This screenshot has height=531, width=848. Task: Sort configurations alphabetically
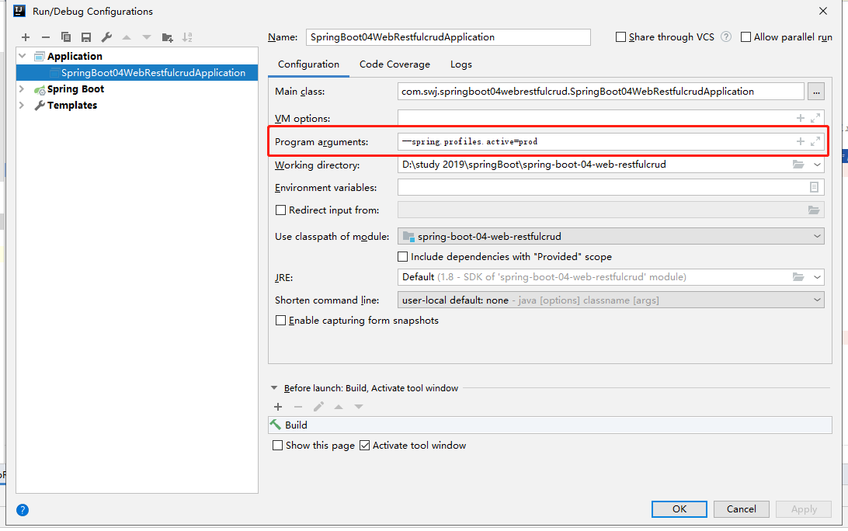(187, 37)
